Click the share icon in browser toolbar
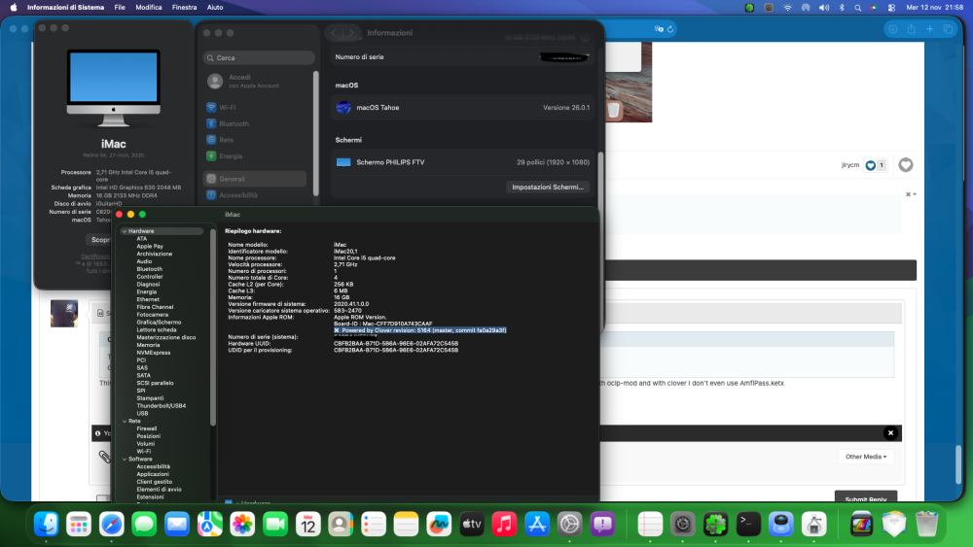This screenshot has width=973, height=547. click(x=911, y=29)
